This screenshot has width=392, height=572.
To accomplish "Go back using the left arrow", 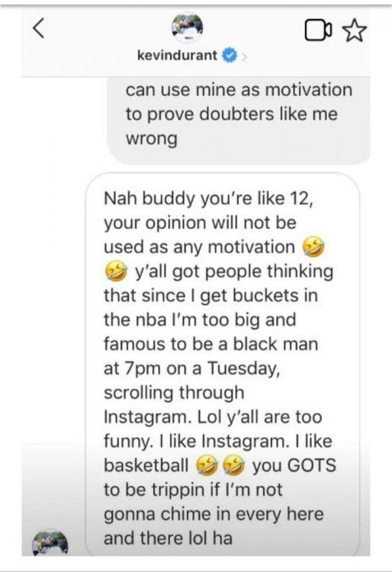I will pyautogui.click(x=39, y=28).
